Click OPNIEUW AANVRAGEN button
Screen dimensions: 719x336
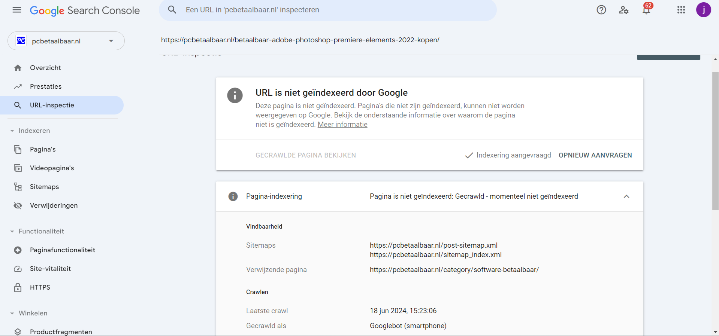[x=595, y=155]
